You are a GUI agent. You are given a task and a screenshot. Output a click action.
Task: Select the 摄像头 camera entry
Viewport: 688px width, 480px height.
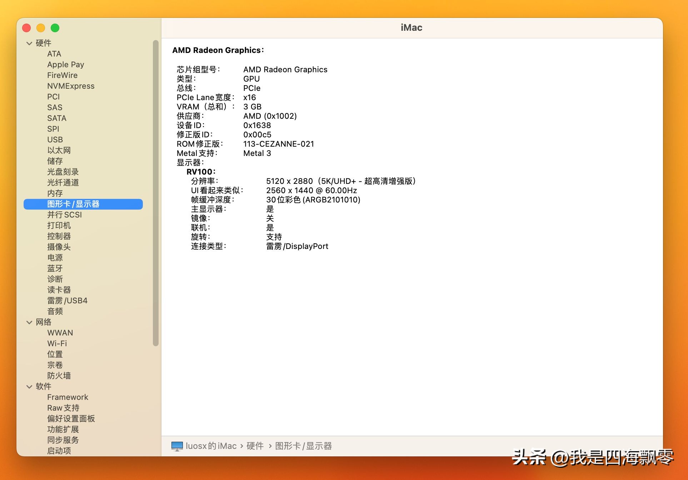59,247
